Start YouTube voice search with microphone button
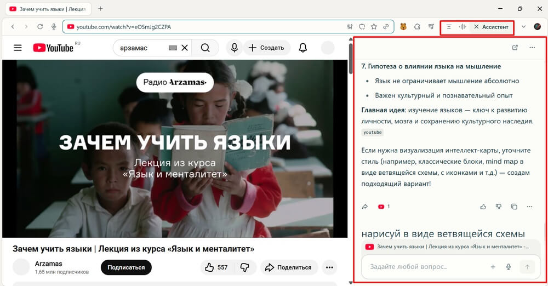 pyautogui.click(x=235, y=48)
